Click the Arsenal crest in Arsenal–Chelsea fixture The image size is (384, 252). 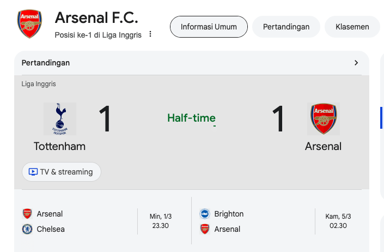(27, 214)
